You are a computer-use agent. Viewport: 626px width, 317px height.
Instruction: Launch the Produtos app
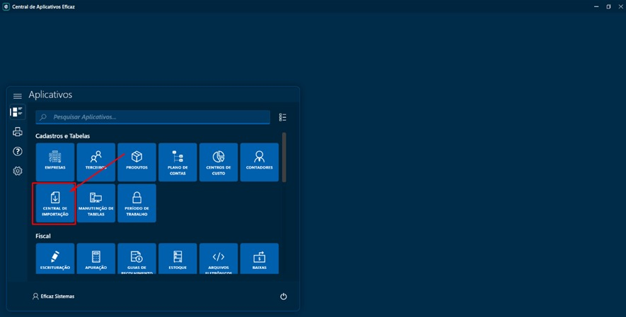click(x=137, y=162)
